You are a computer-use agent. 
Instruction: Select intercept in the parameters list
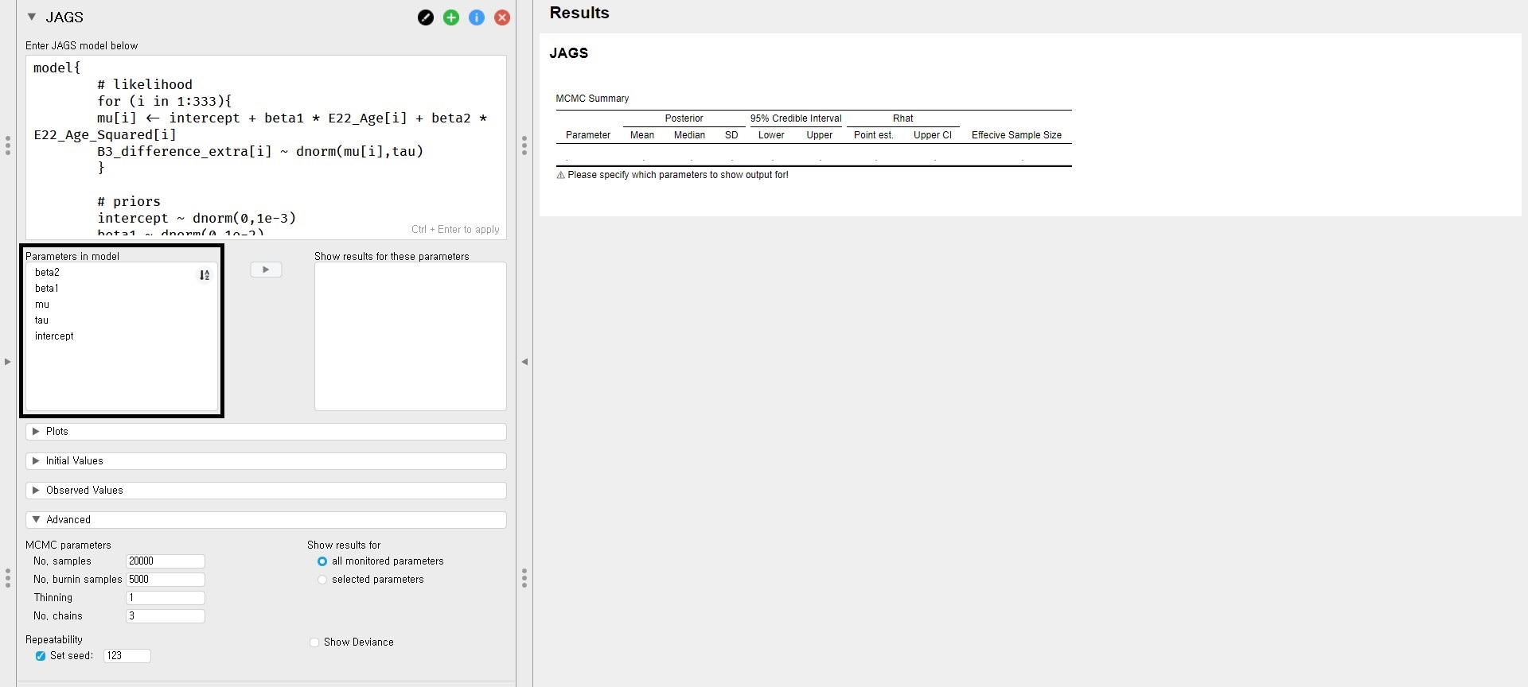point(54,336)
